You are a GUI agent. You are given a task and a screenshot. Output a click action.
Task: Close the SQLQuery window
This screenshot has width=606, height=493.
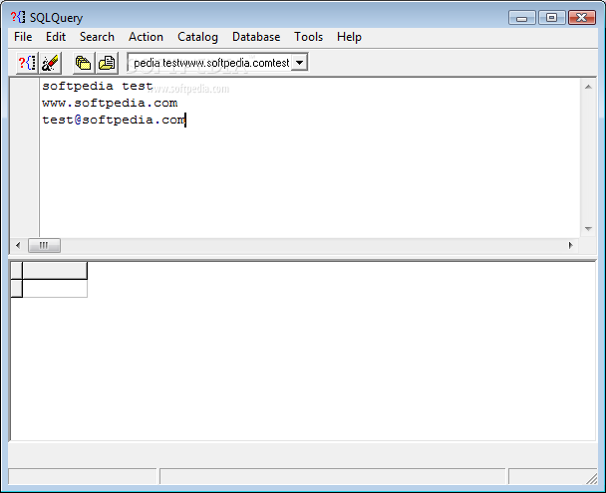click(x=582, y=18)
